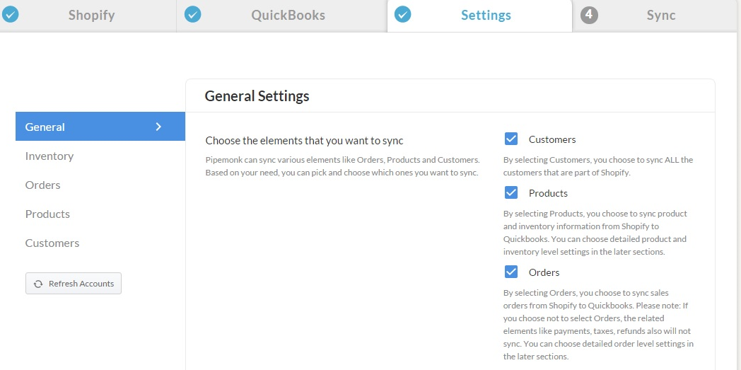Open the Shopify step tab

tap(88, 16)
